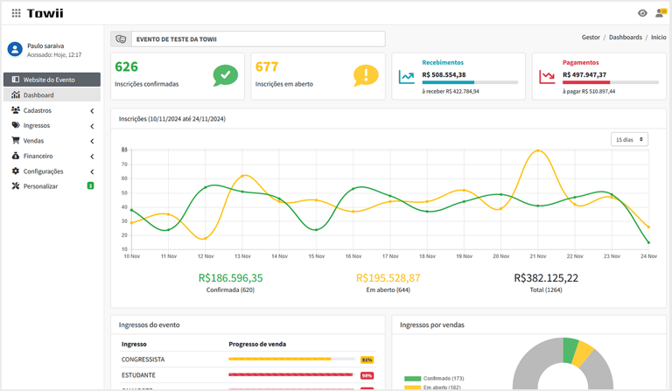Click the Configurações gear icon
Image resolution: width=672 pixels, height=391 pixels.
point(16,171)
